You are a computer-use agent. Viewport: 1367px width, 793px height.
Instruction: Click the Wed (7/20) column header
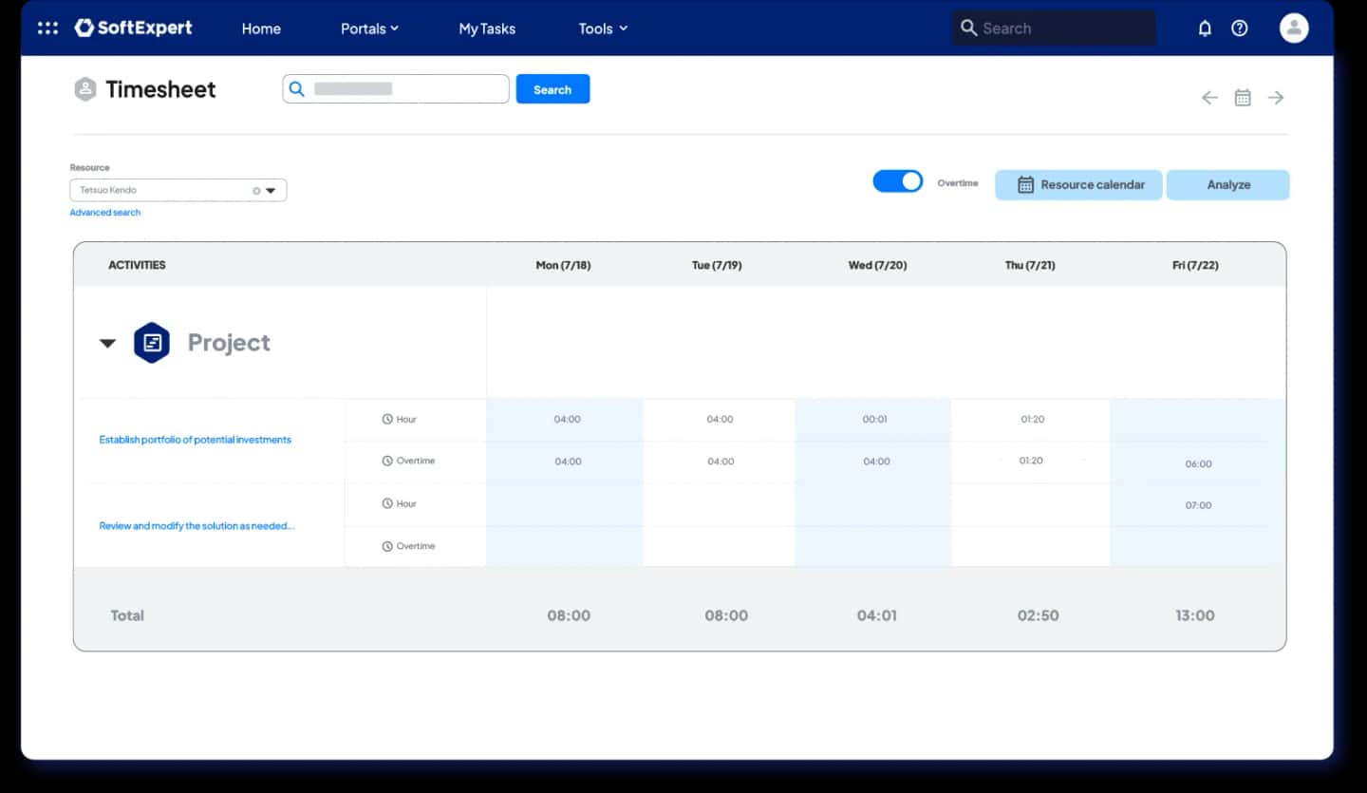[x=877, y=265]
